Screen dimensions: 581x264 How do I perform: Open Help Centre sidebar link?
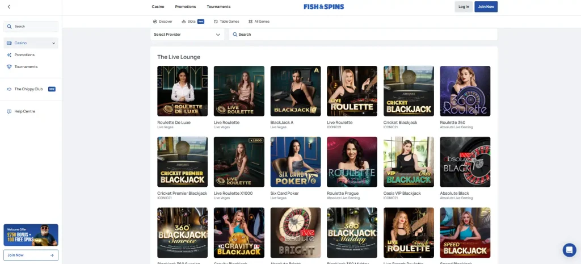click(25, 111)
